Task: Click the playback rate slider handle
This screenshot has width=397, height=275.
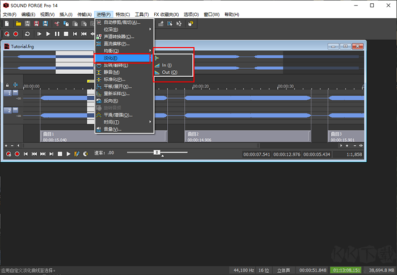Action: point(157,153)
